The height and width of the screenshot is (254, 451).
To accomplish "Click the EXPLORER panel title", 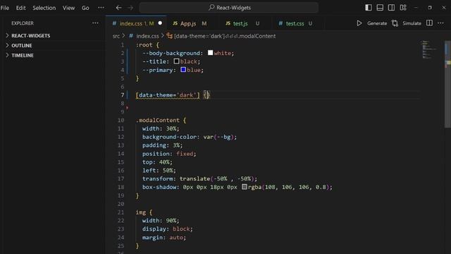I will (23, 23).
